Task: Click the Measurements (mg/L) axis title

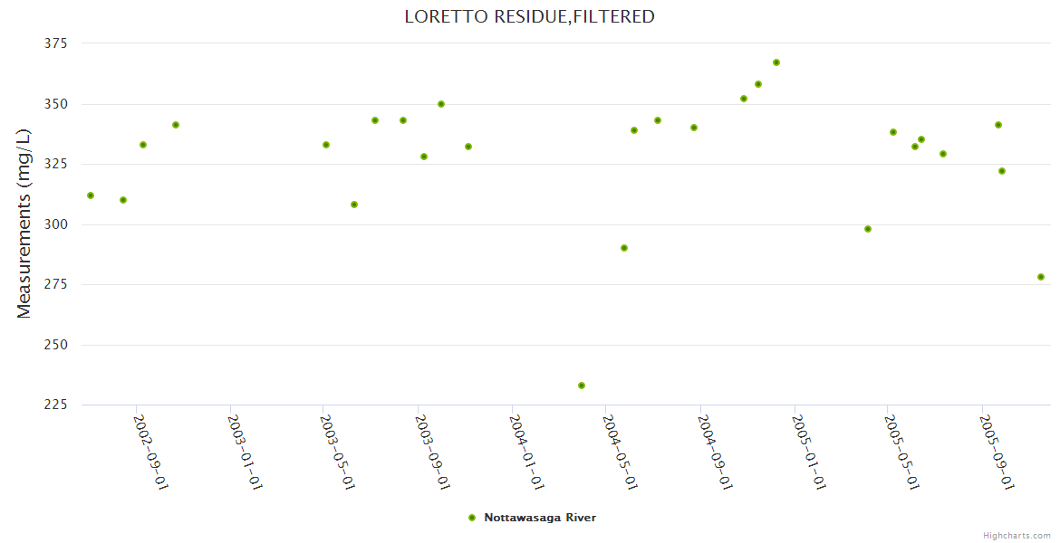Action: click(24, 223)
